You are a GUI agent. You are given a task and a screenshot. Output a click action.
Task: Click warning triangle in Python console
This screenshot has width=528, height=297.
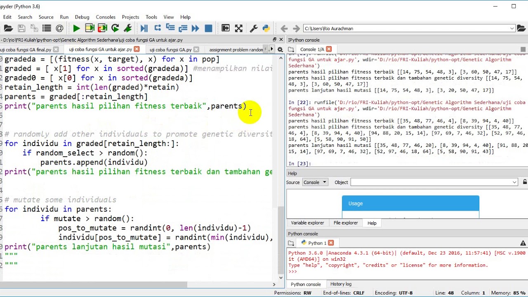523,243
